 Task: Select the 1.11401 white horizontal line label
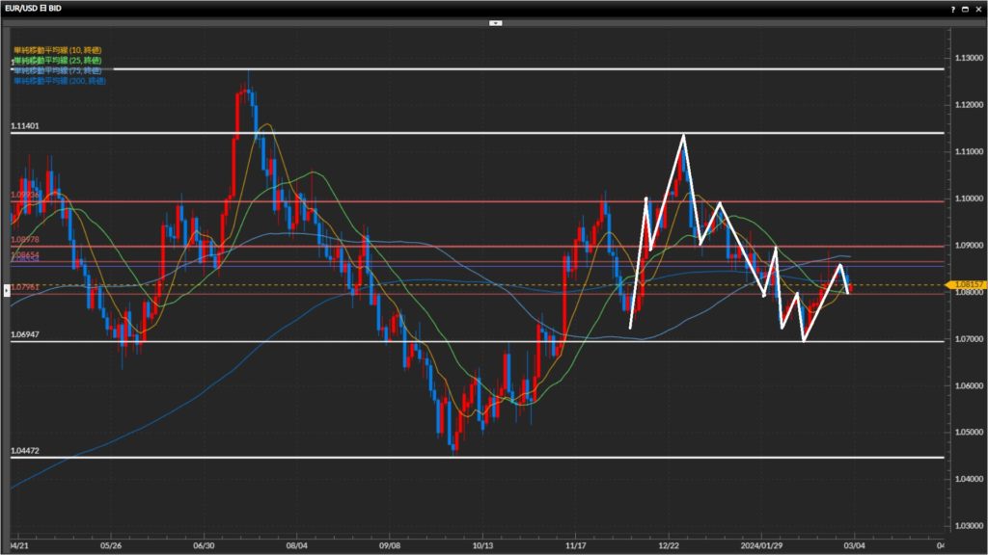[x=24, y=126]
